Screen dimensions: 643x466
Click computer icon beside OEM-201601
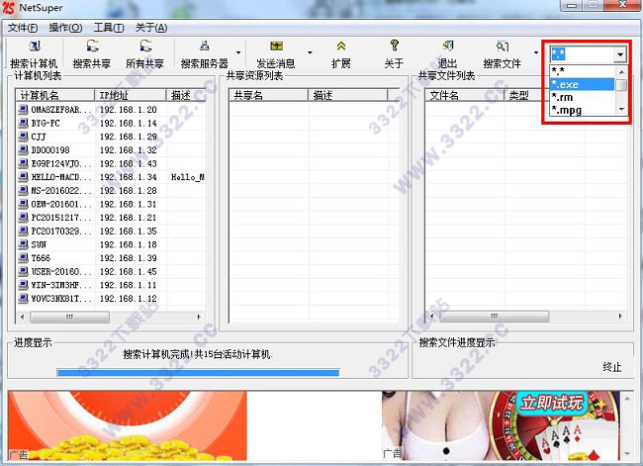24,204
